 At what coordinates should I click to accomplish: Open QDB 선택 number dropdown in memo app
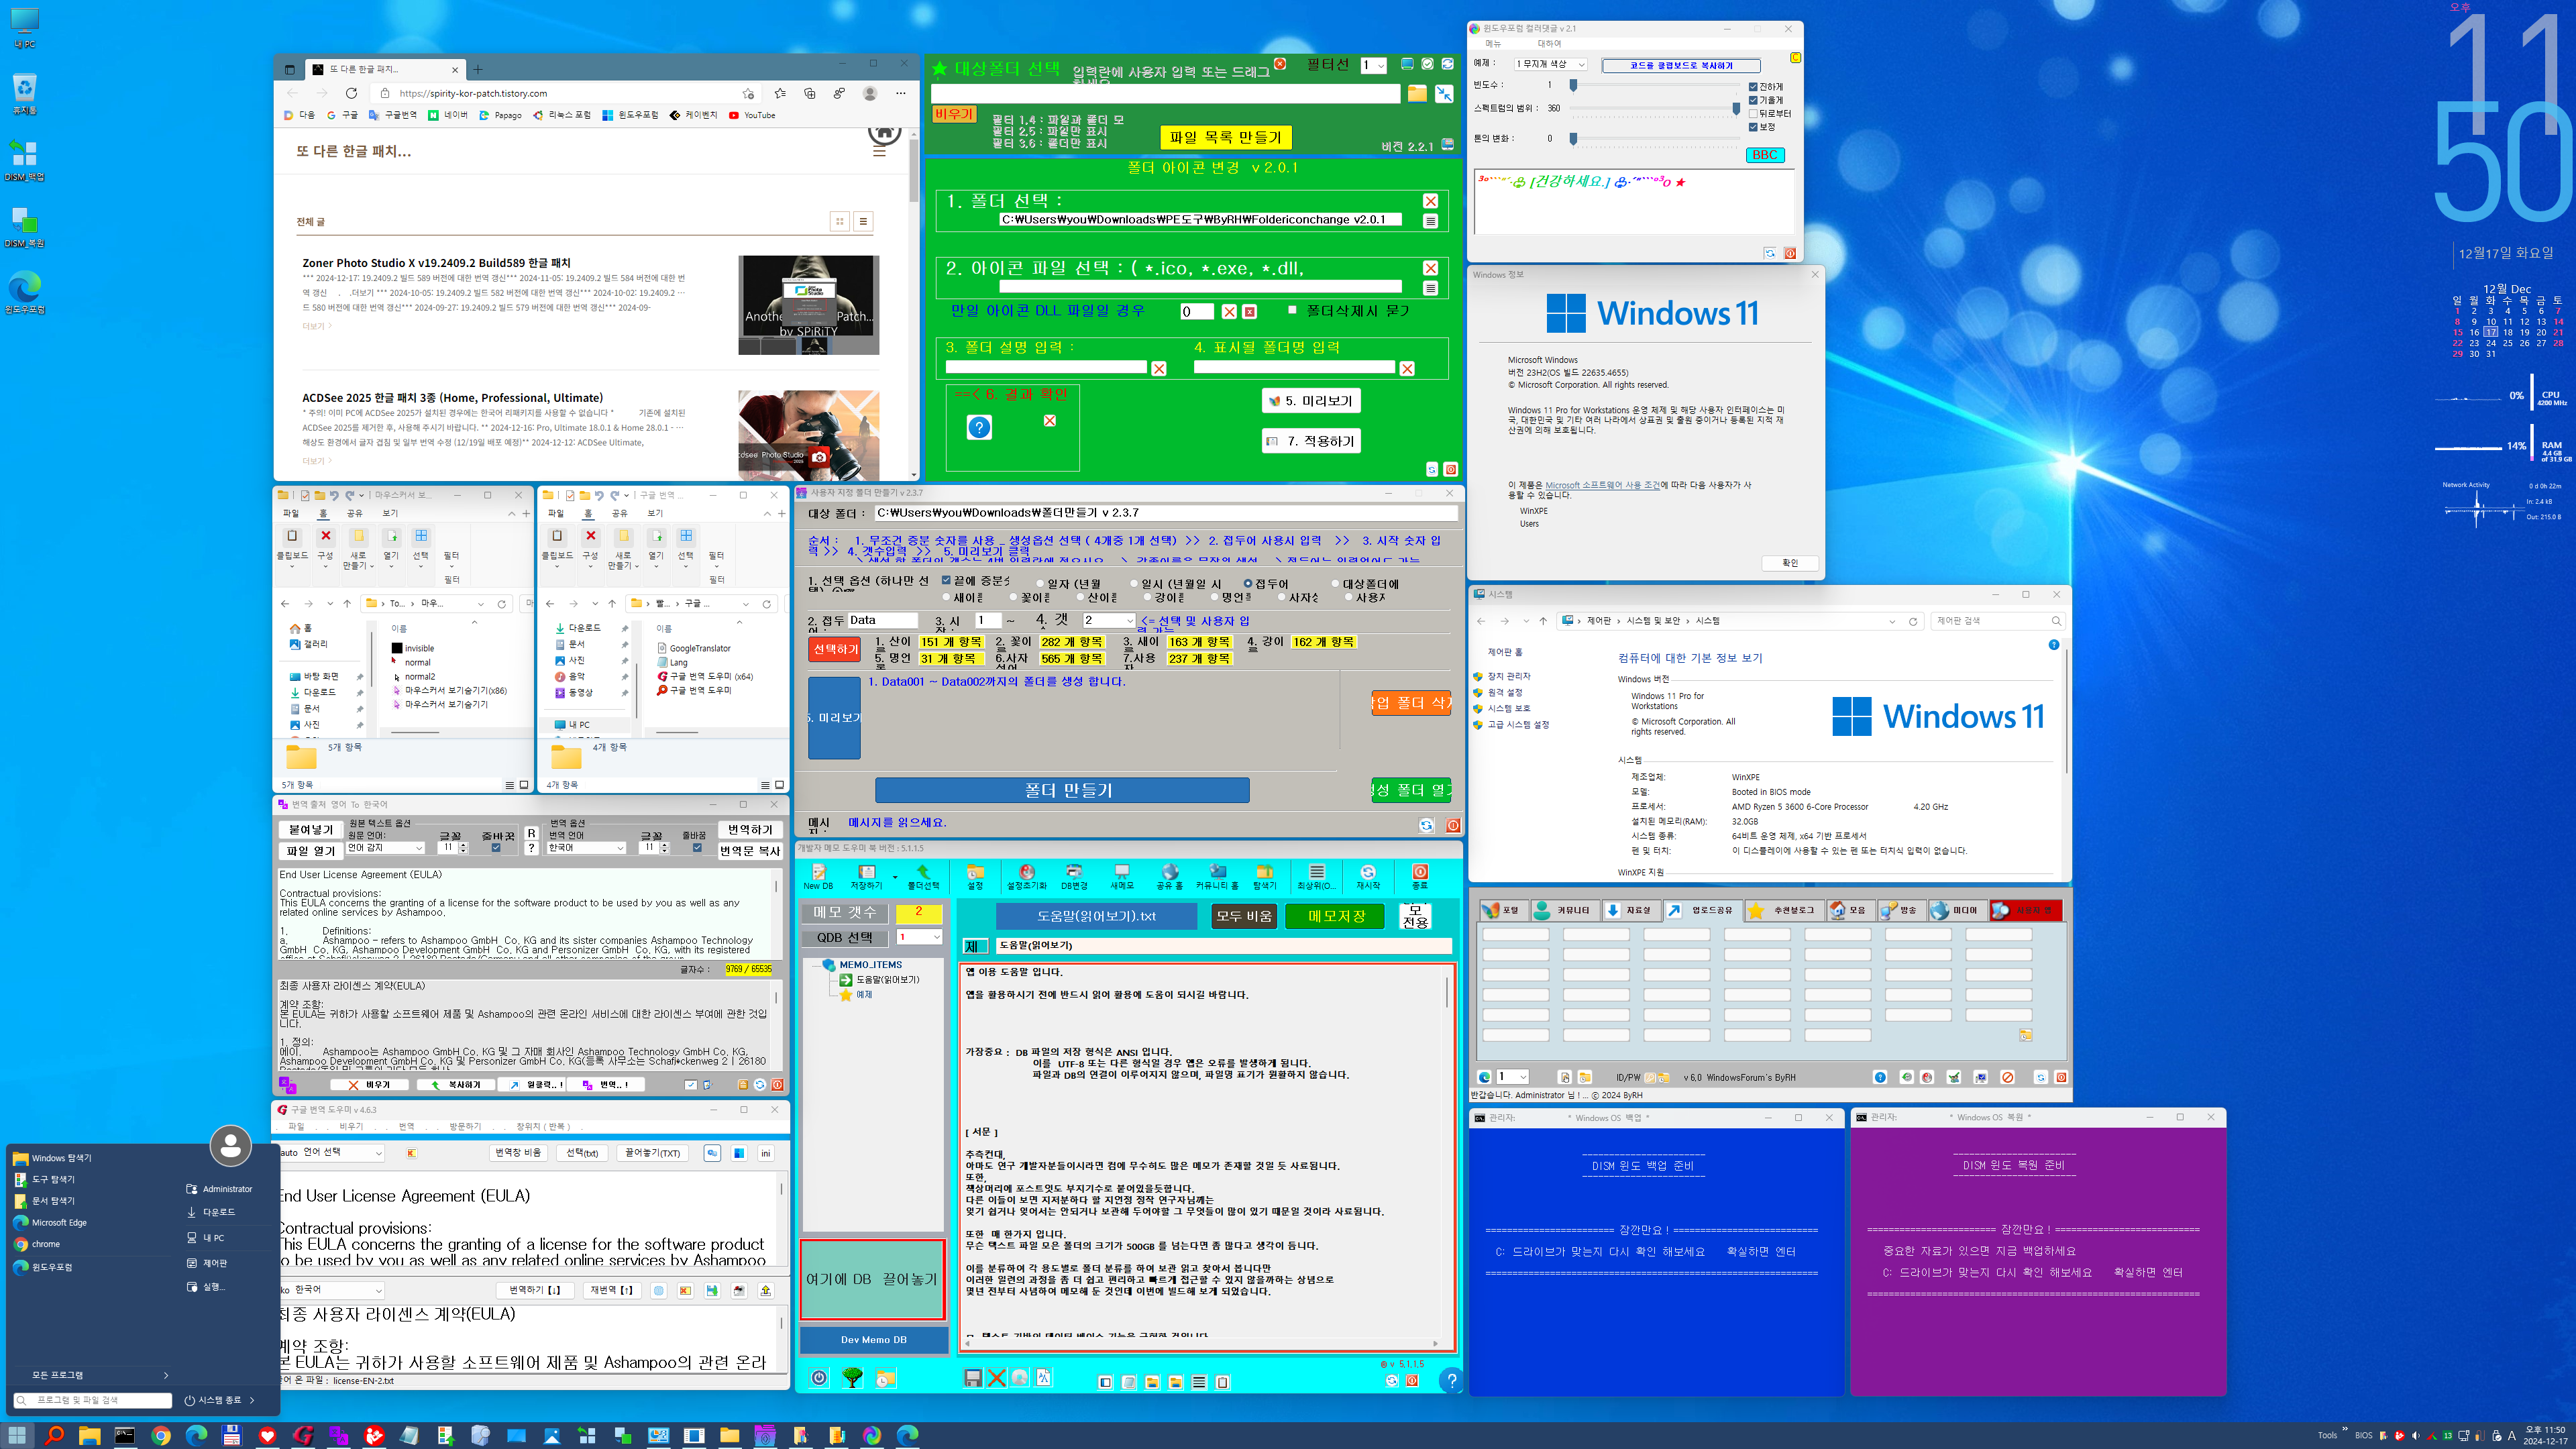tap(919, 937)
